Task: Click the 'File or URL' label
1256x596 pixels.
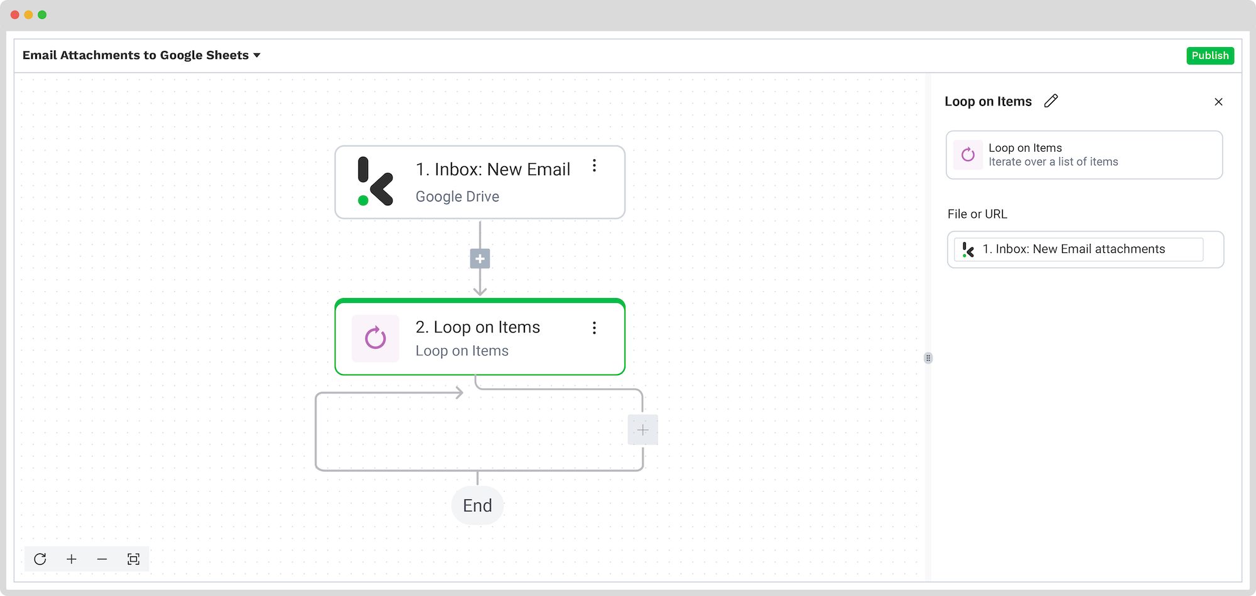Action: (x=977, y=214)
